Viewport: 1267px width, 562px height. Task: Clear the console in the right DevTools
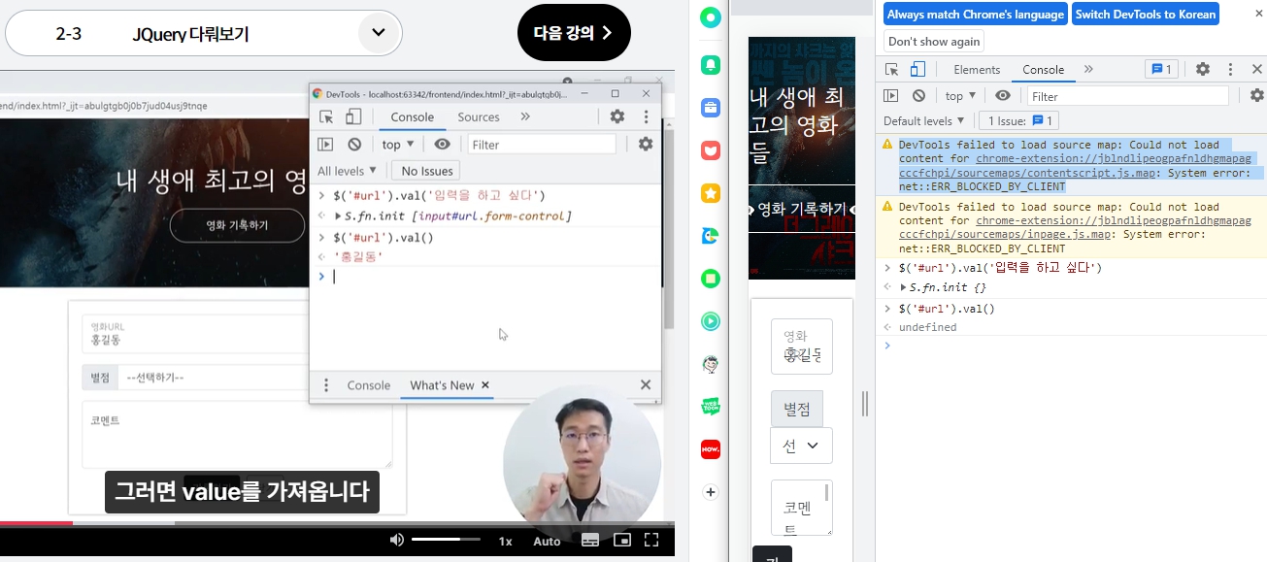coord(918,95)
